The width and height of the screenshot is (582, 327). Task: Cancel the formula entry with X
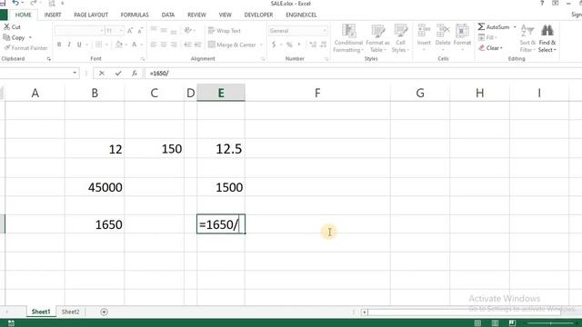pyautogui.click(x=101, y=74)
